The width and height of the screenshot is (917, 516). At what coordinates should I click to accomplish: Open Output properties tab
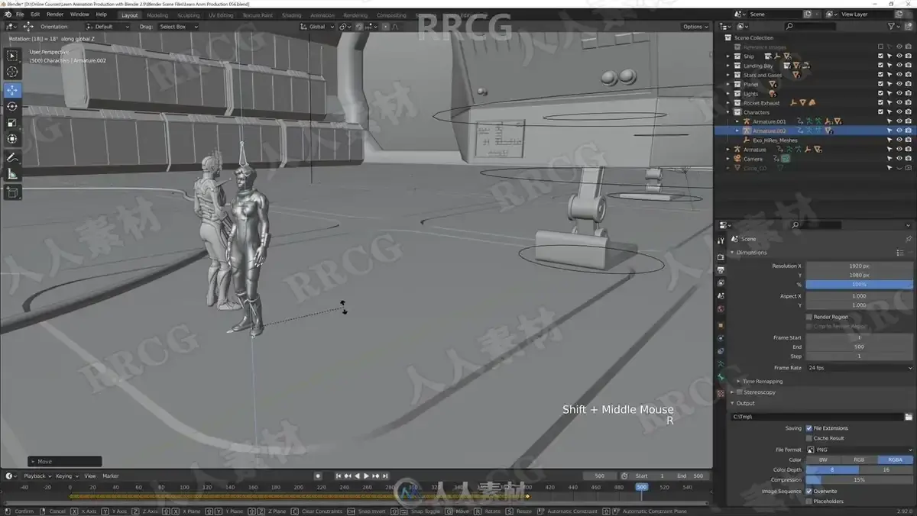[721, 269]
